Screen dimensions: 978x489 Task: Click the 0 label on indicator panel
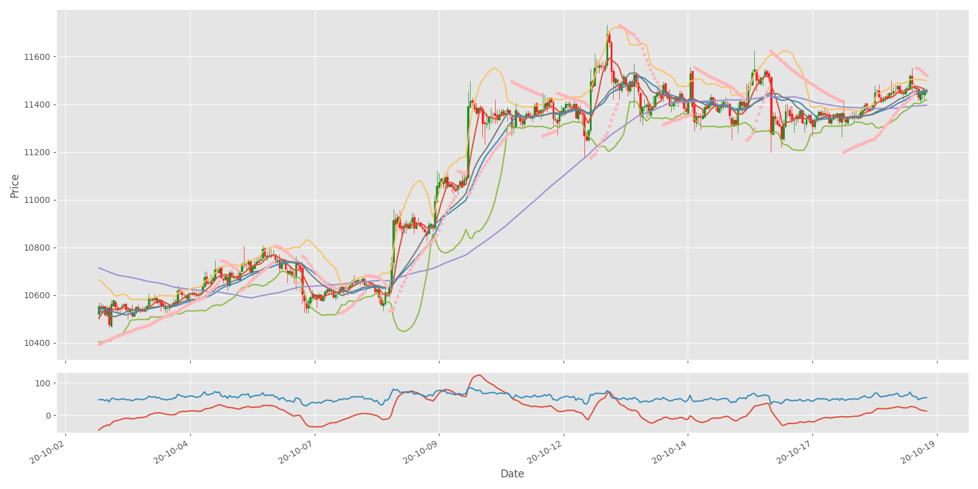coord(48,416)
